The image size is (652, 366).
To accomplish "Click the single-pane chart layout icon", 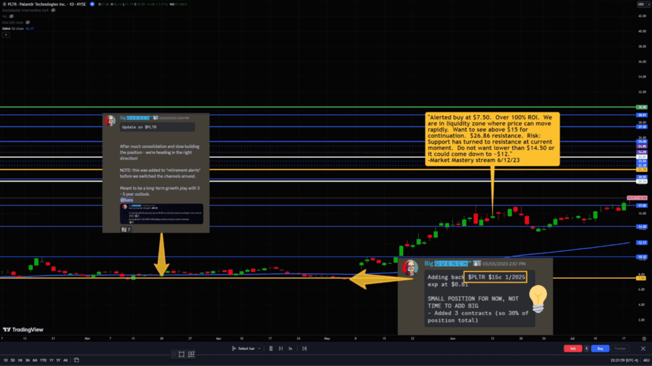I will [181, 354].
